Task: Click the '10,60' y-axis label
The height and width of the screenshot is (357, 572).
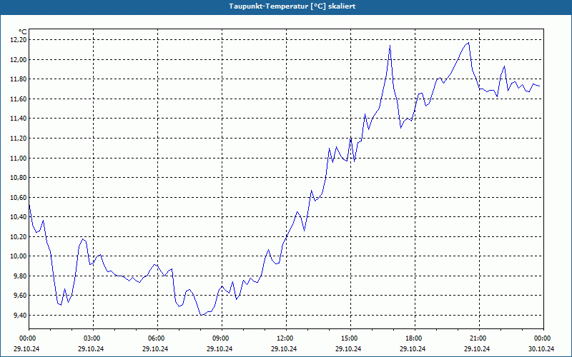Action: [x=17, y=197]
